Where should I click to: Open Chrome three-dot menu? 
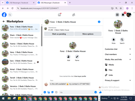click(132, 8)
